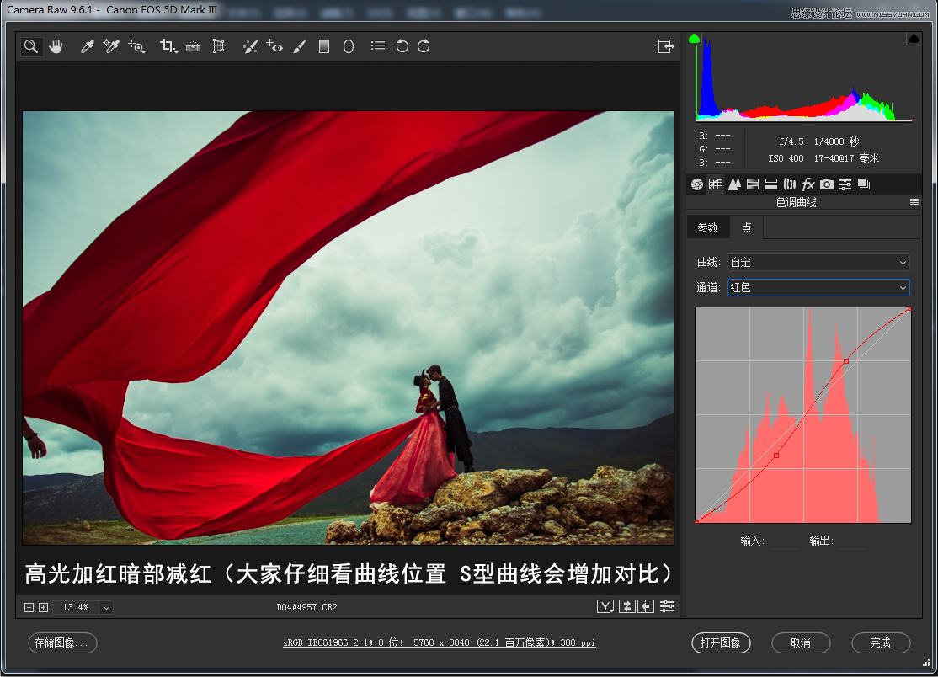This screenshot has width=938, height=677.
Task: Click the 13.4% zoom level field
Action: pyautogui.click(x=76, y=608)
